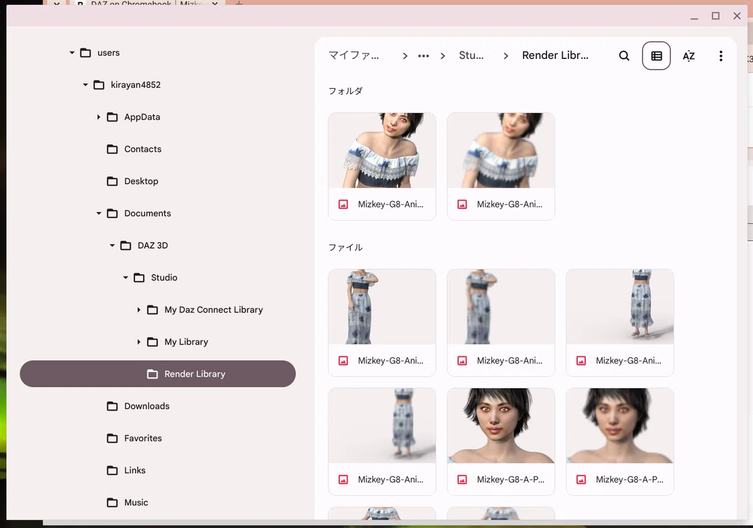Screen dimensions: 753x528
Task: Select the Render Library folder
Action: pyautogui.click(x=158, y=374)
